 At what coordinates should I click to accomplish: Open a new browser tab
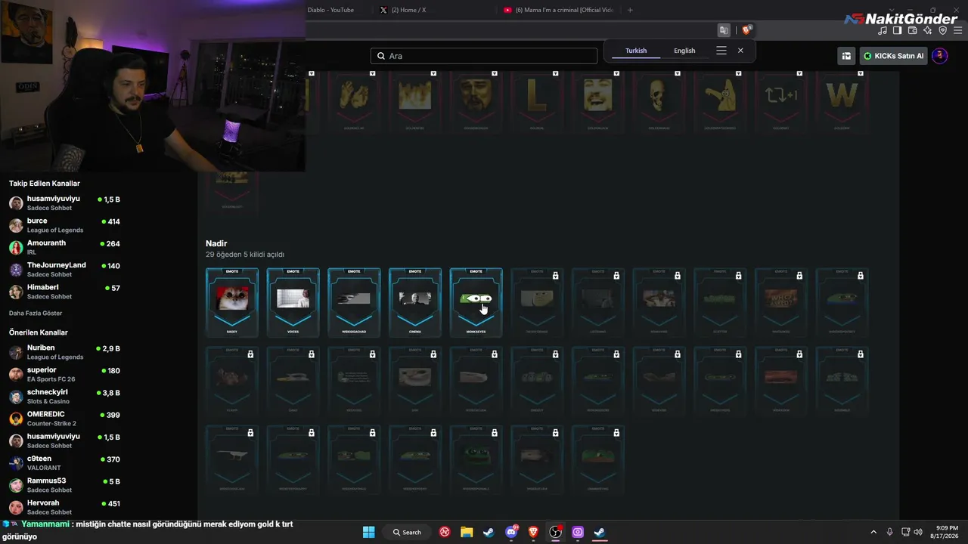coord(630,10)
